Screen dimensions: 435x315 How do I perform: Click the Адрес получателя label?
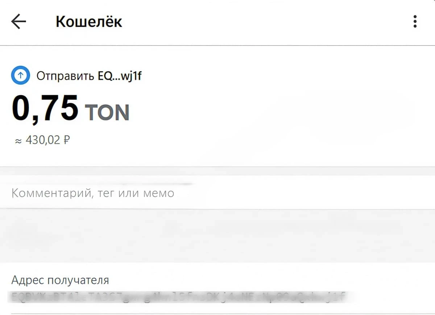(60, 280)
